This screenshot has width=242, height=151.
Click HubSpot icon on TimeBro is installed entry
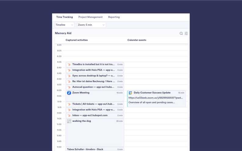coord(69,64)
